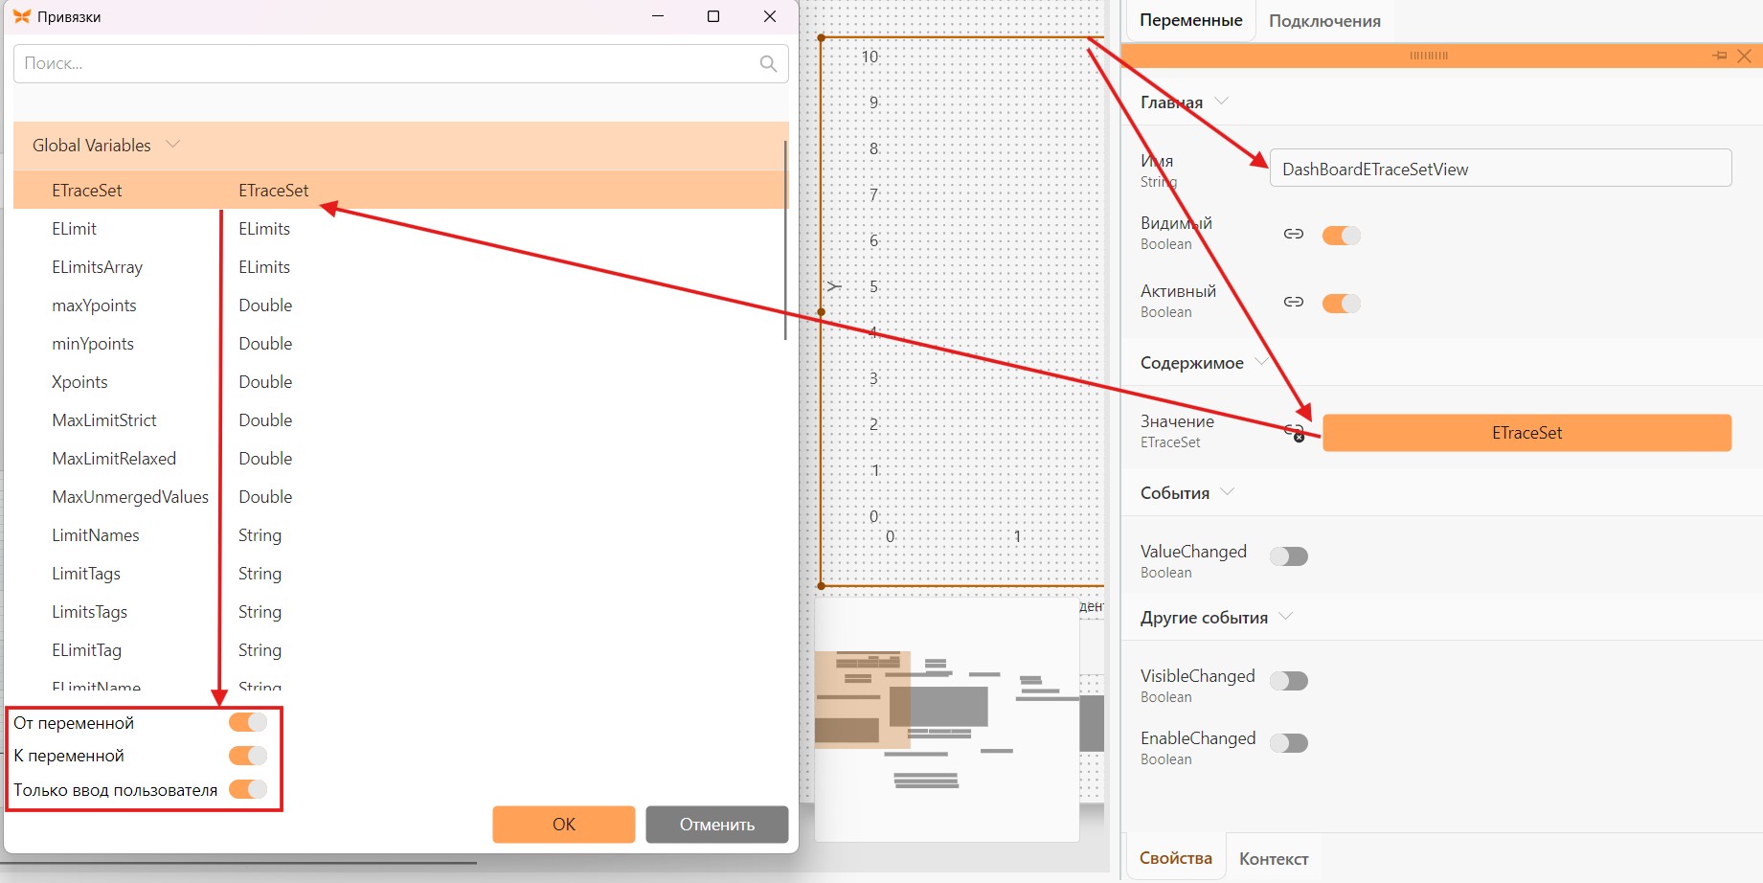This screenshot has height=883, width=1763.
Task: Confirm binding with OK button
Action: pyautogui.click(x=564, y=825)
